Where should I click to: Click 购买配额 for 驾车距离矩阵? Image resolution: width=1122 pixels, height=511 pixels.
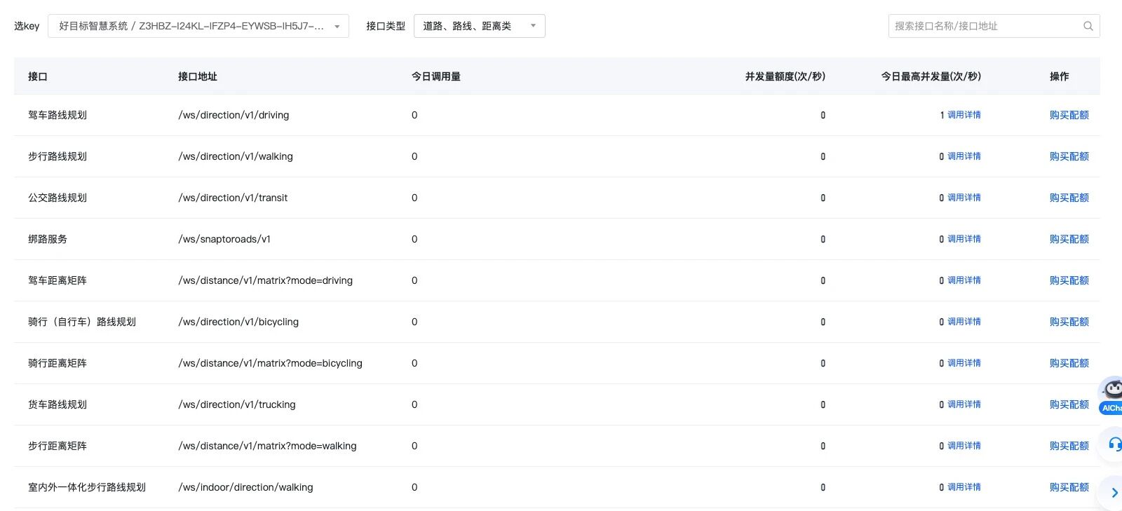1069,280
